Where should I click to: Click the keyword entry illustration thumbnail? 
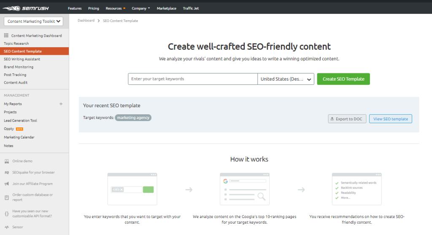pos(132,189)
